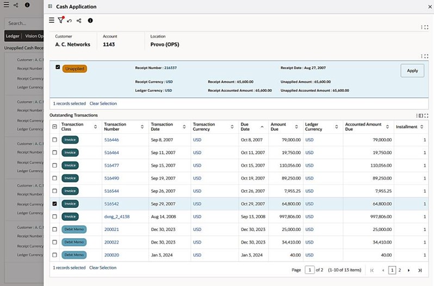
Task: Click the Unapplied status badge
Action: click(75, 69)
